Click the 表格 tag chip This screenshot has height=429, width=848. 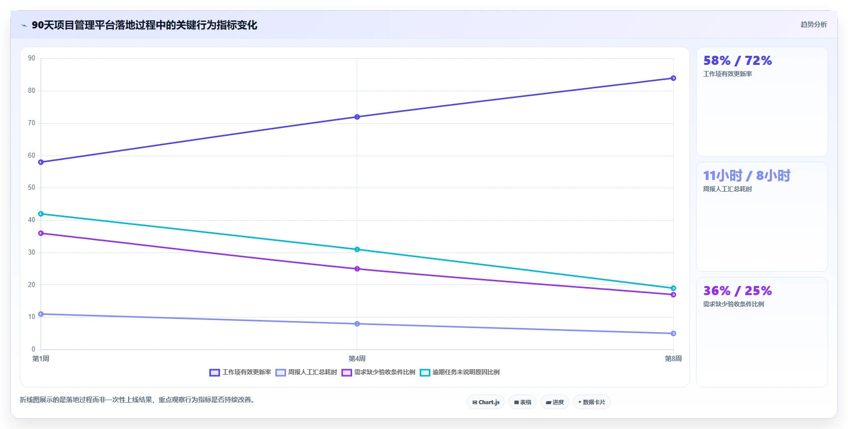point(522,402)
